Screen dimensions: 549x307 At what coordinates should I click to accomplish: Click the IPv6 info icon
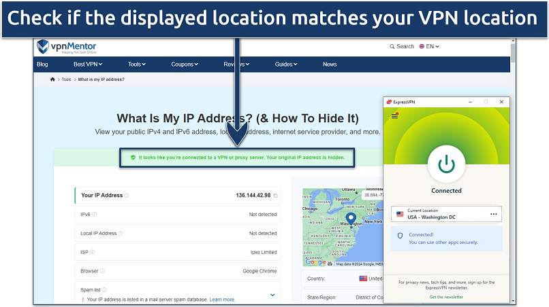tap(94, 215)
